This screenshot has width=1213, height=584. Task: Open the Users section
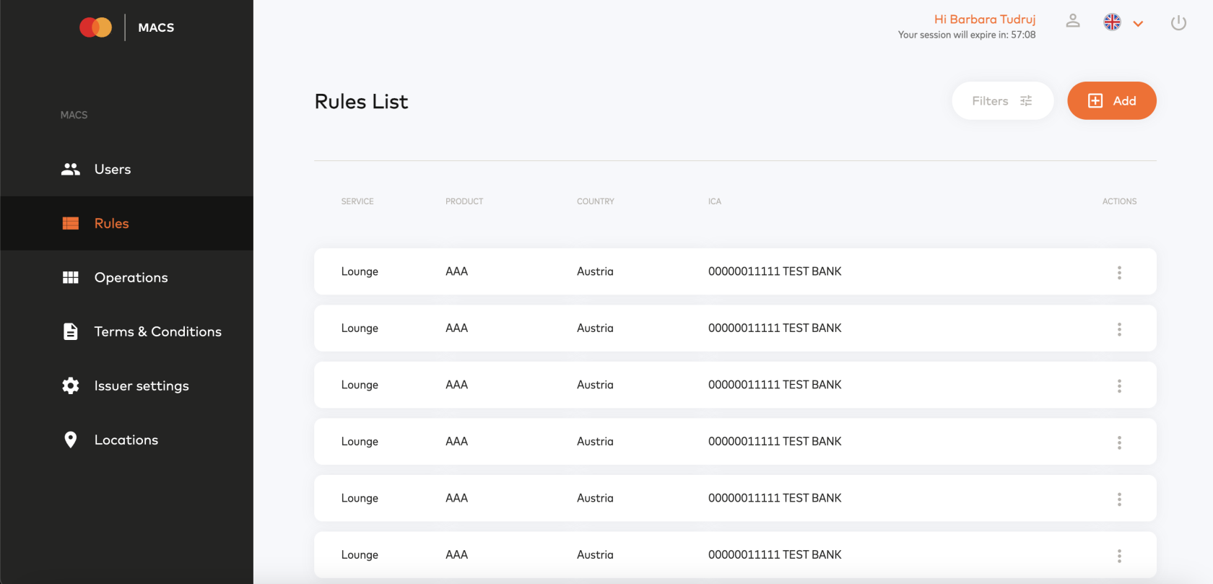pyautogui.click(x=113, y=169)
